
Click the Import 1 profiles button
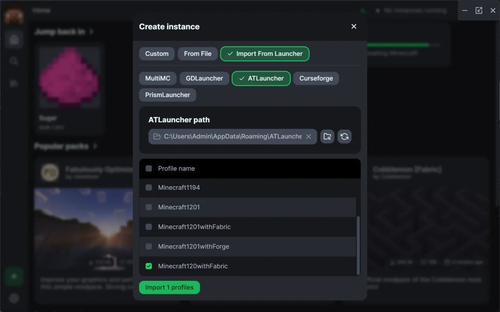point(169,287)
